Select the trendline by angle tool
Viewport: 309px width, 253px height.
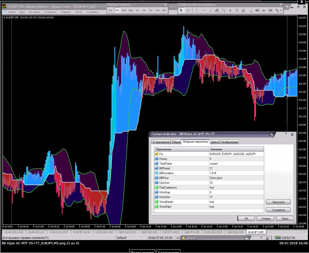tap(250, 10)
